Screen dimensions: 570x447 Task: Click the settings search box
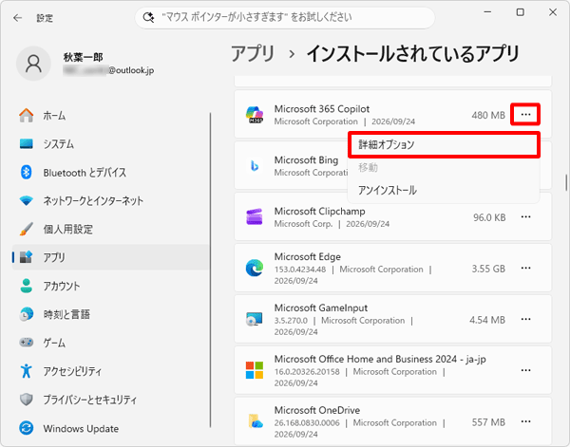tap(285, 17)
